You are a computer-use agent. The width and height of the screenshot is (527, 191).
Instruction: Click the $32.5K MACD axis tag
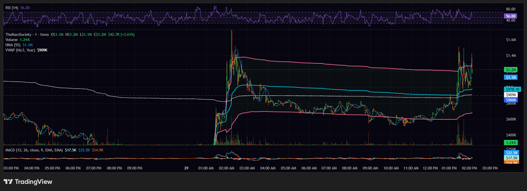click(511, 153)
